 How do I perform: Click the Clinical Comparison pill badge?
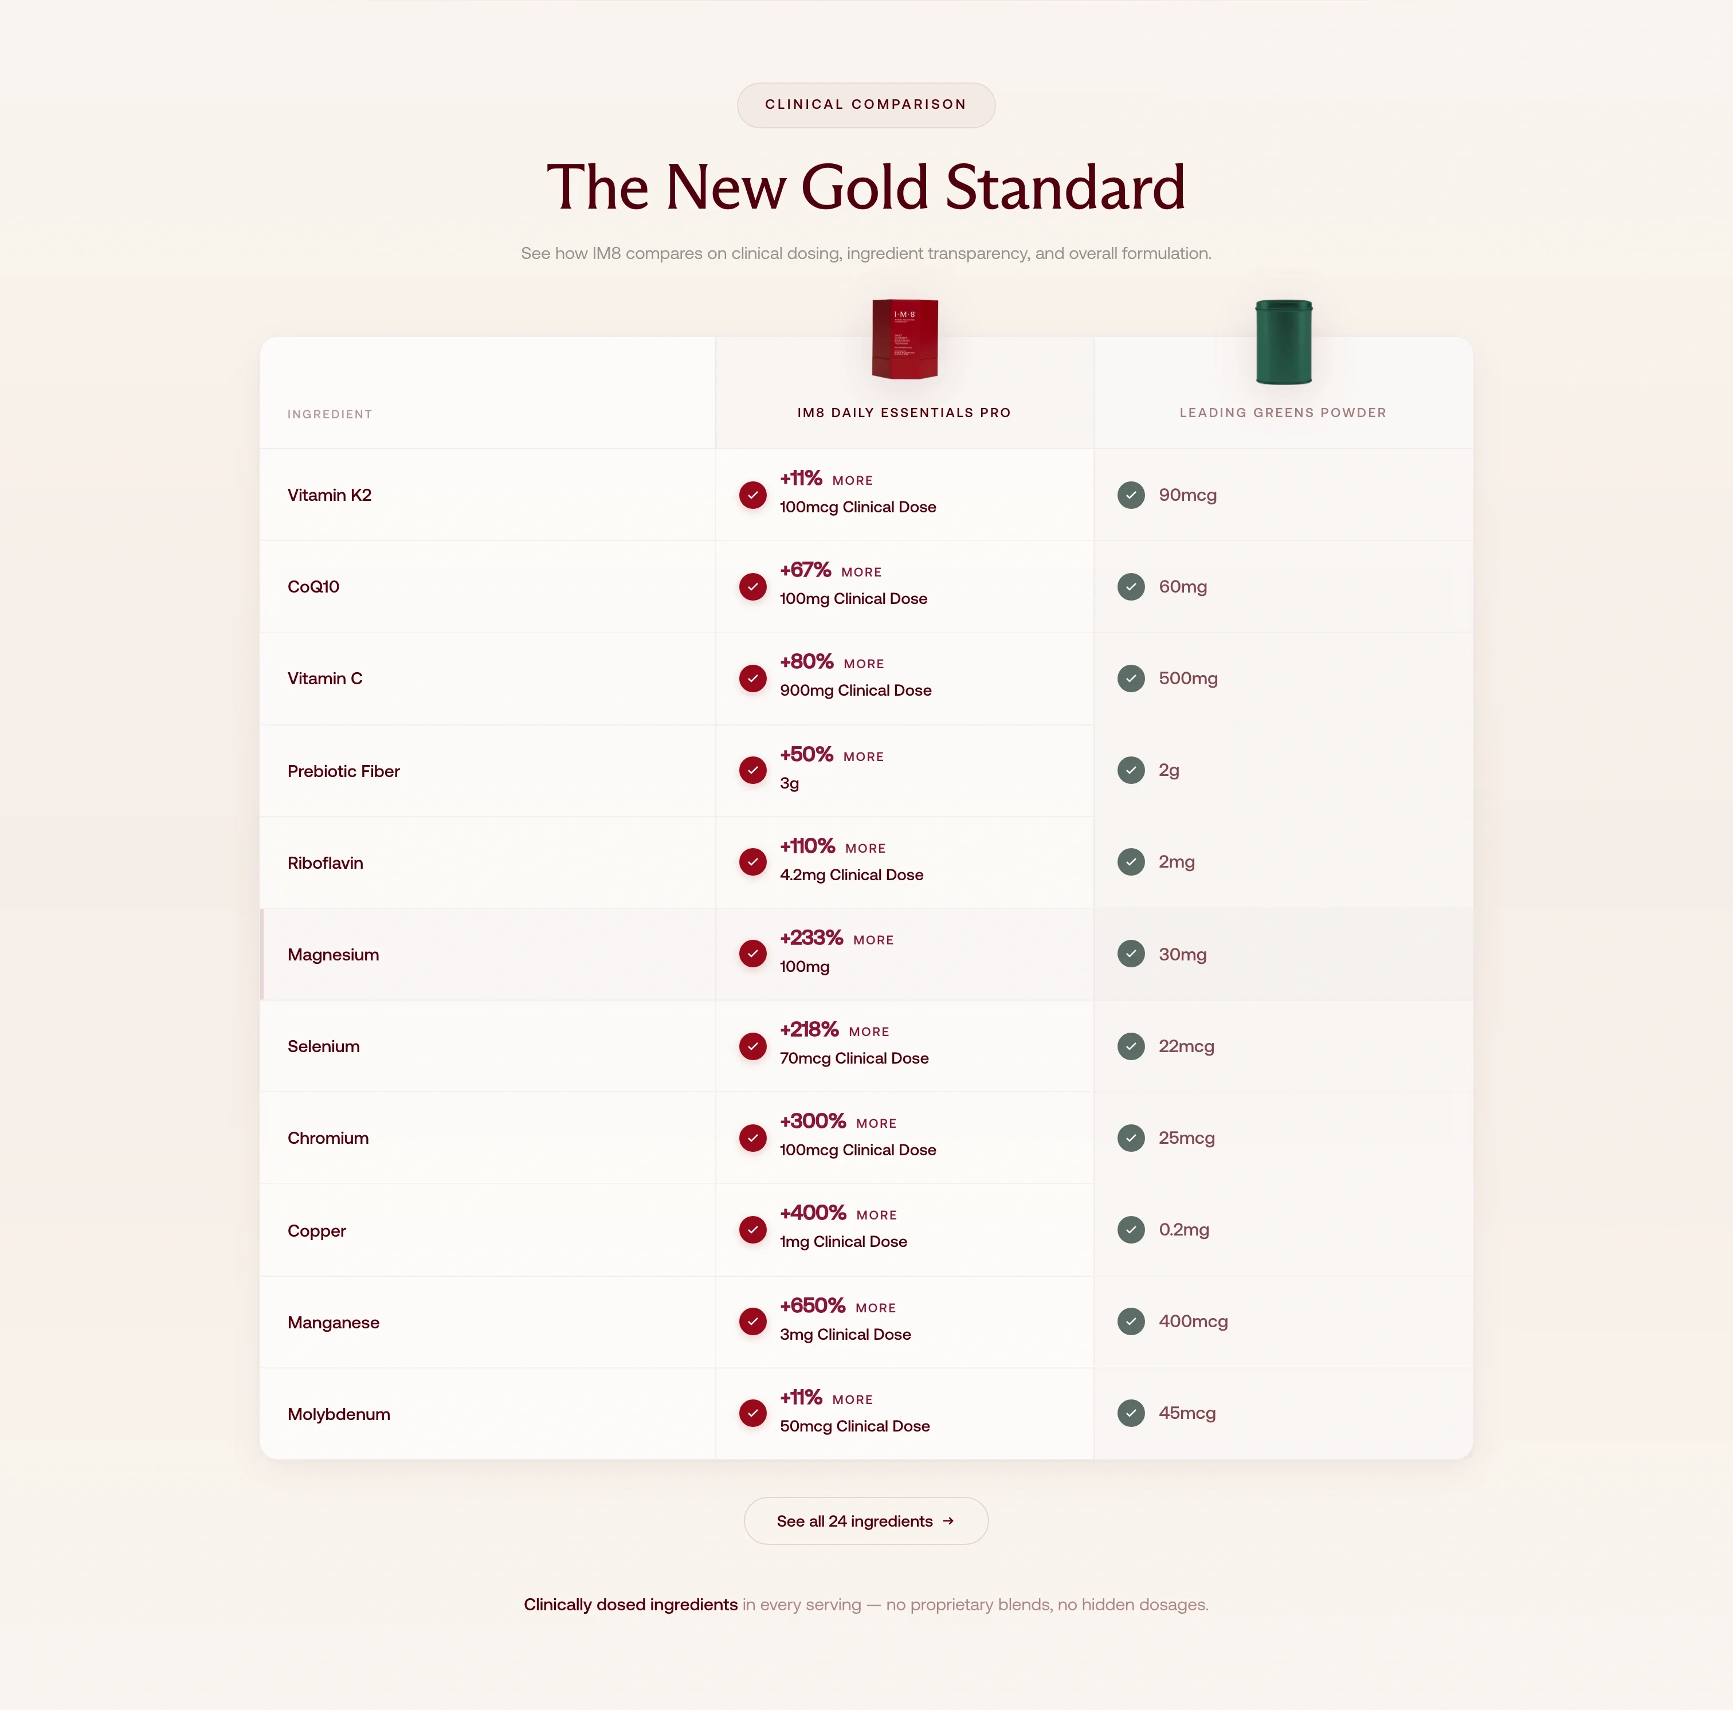coord(865,105)
